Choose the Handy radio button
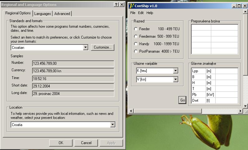Image resolution: width=248 pixels, height=150 pixels. 136,44
